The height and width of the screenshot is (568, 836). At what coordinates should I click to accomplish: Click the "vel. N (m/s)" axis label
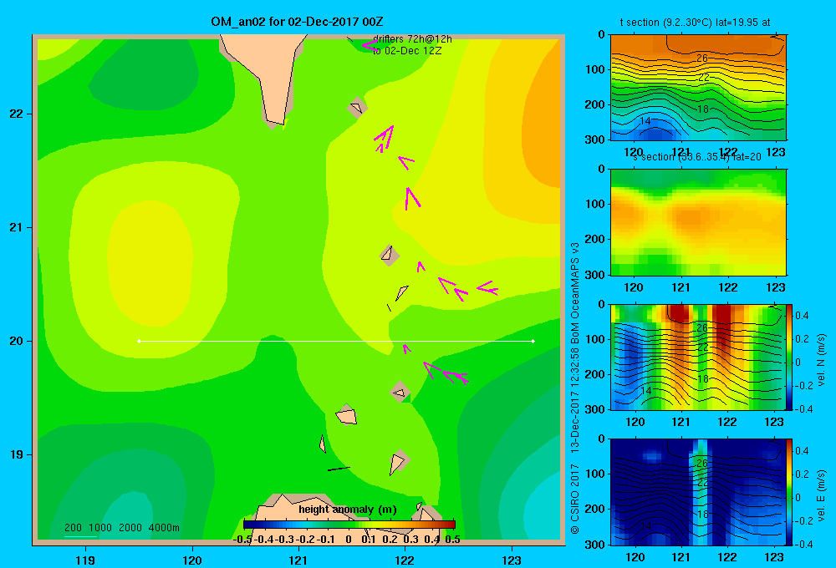point(821,359)
